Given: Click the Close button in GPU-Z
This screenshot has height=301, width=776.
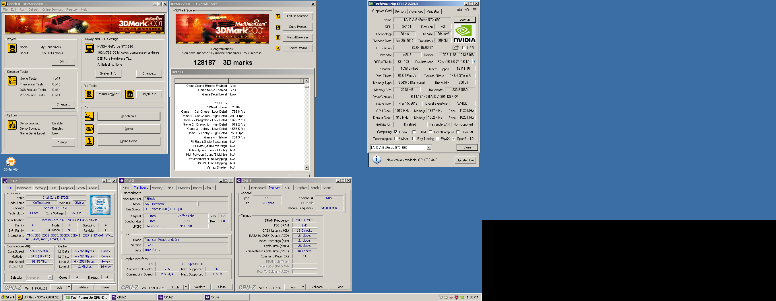Looking at the screenshot, I should point(467,147).
